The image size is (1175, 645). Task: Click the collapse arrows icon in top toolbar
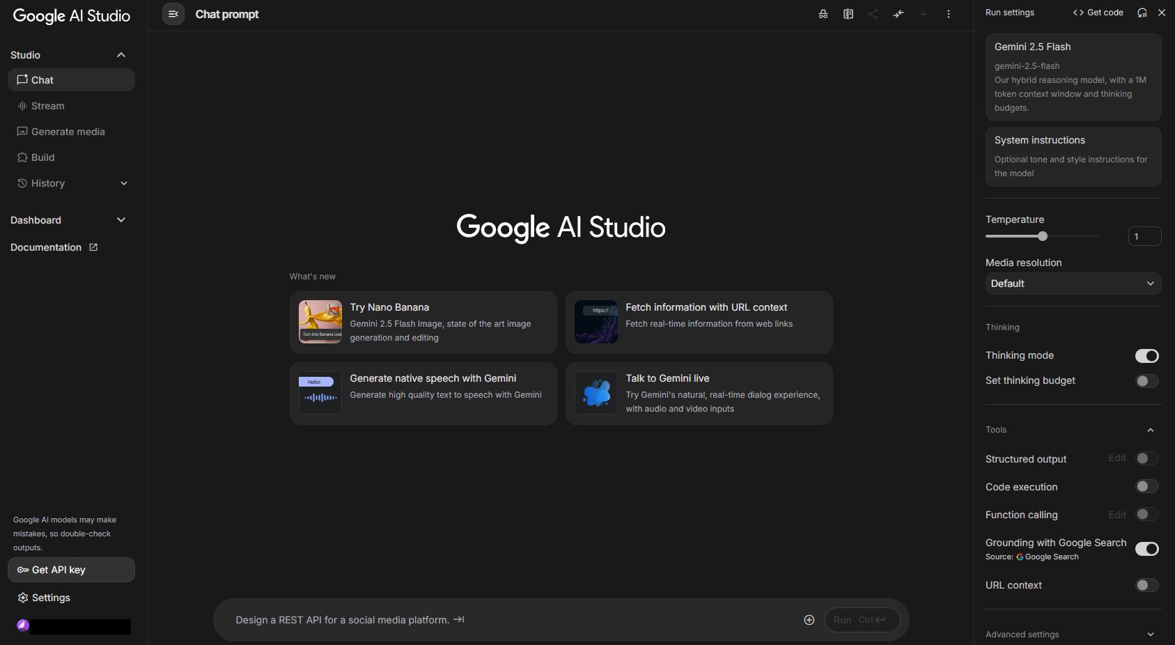(898, 14)
